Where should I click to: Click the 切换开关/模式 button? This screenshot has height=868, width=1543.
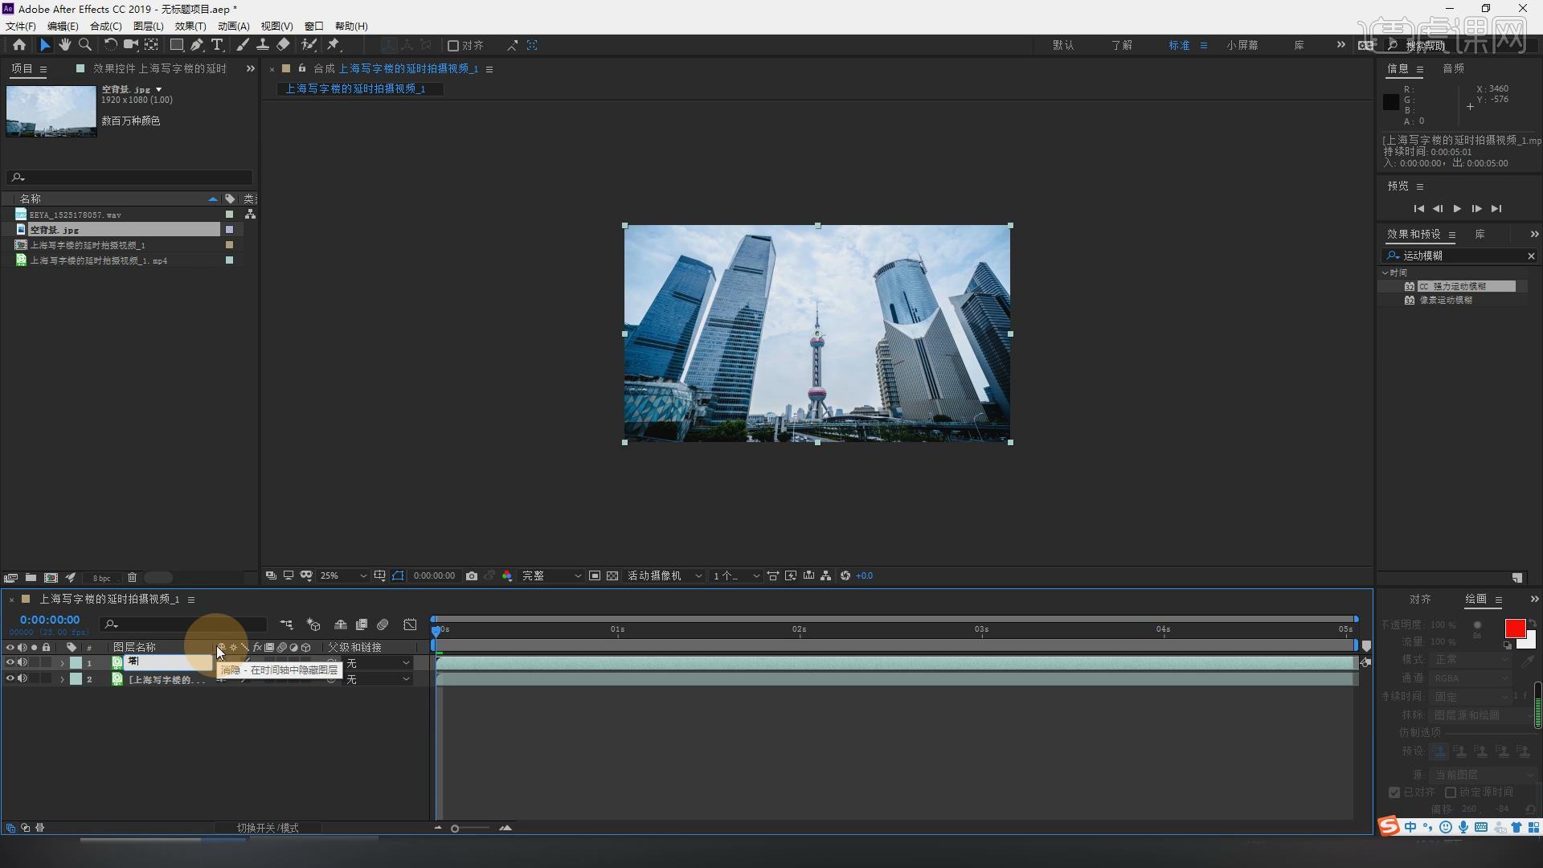tap(268, 828)
